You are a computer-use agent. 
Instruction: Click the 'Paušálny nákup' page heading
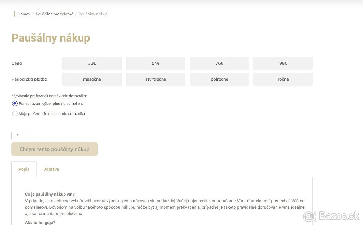click(x=51, y=38)
